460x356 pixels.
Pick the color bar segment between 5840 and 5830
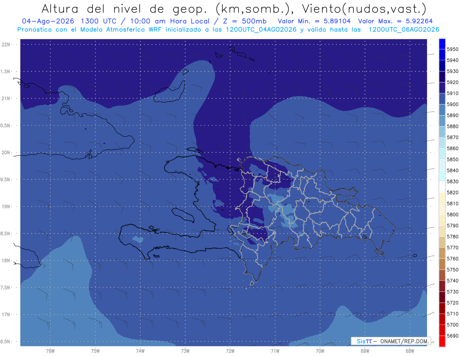pos(442,176)
